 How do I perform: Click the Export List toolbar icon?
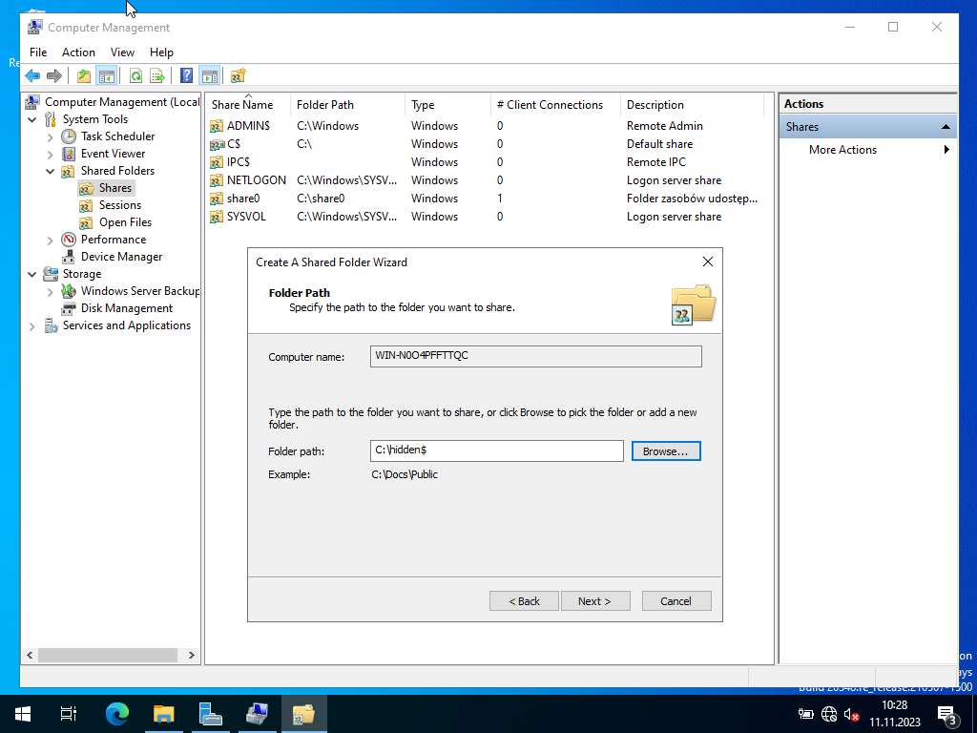pos(157,76)
